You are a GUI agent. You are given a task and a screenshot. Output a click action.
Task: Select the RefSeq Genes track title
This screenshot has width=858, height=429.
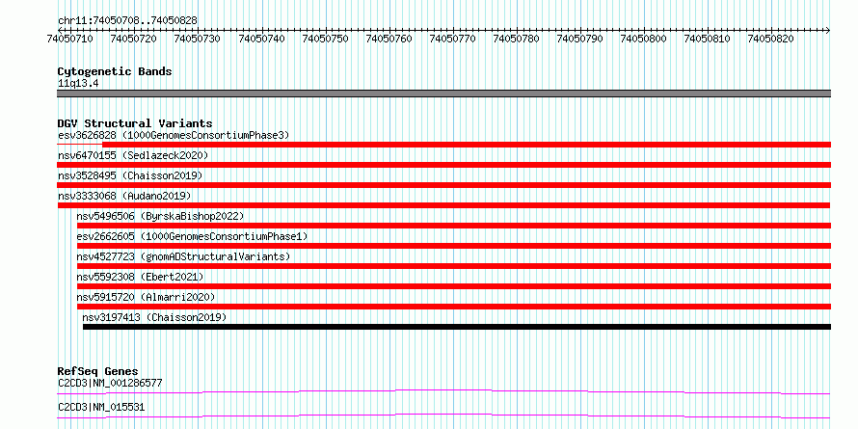(x=98, y=371)
